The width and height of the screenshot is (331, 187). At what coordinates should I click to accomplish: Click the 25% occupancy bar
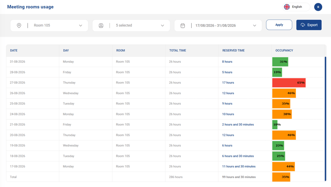[279, 156]
